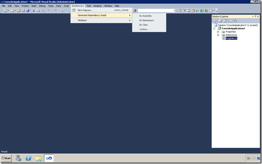Click the Save icon in the toolbar
The image size is (262, 164).
point(23,11)
